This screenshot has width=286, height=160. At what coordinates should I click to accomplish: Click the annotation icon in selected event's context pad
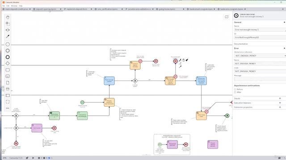point(180,64)
